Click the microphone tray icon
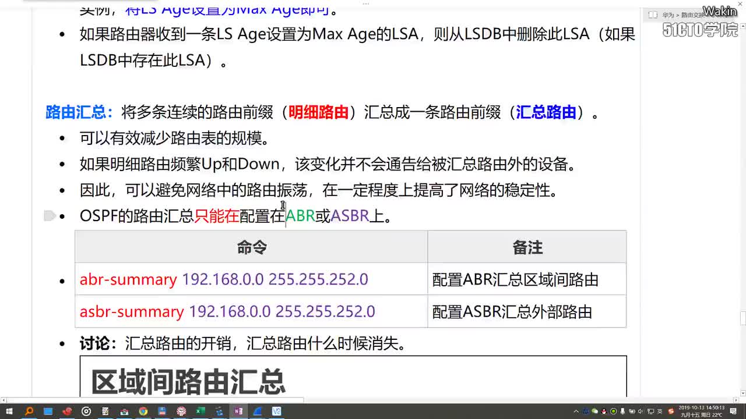 (x=622, y=411)
